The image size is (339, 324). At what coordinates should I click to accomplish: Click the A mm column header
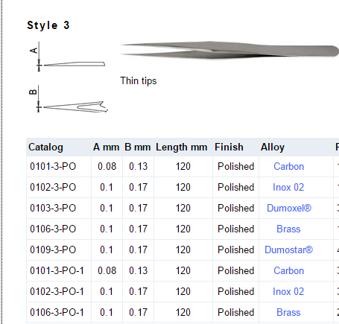(107, 147)
